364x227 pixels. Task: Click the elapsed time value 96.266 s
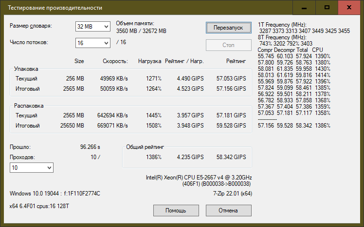coord(90,147)
